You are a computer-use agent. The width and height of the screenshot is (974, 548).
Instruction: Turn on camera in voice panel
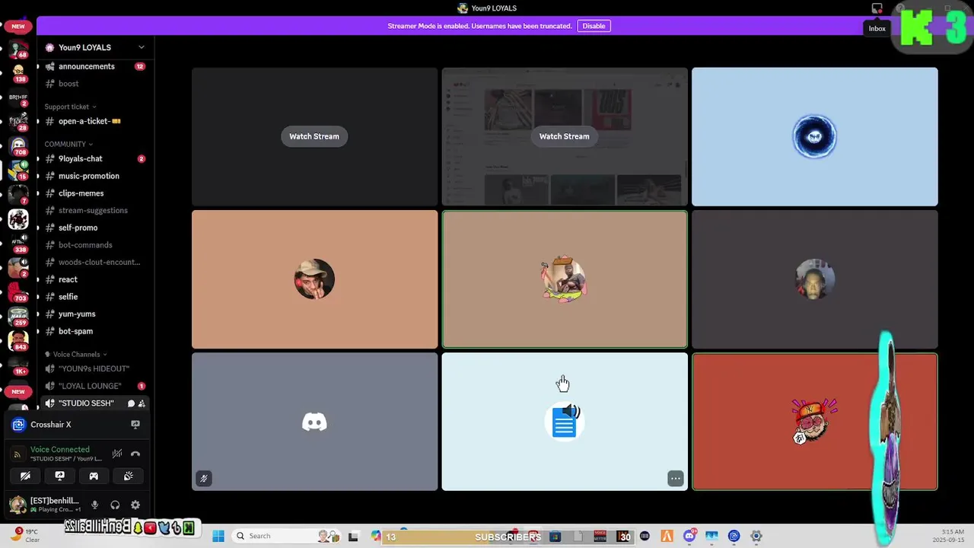(25, 476)
